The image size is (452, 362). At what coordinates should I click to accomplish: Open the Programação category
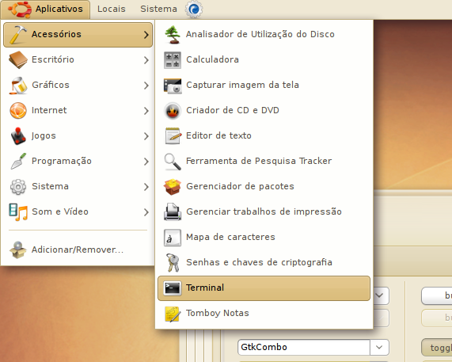(78, 162)
